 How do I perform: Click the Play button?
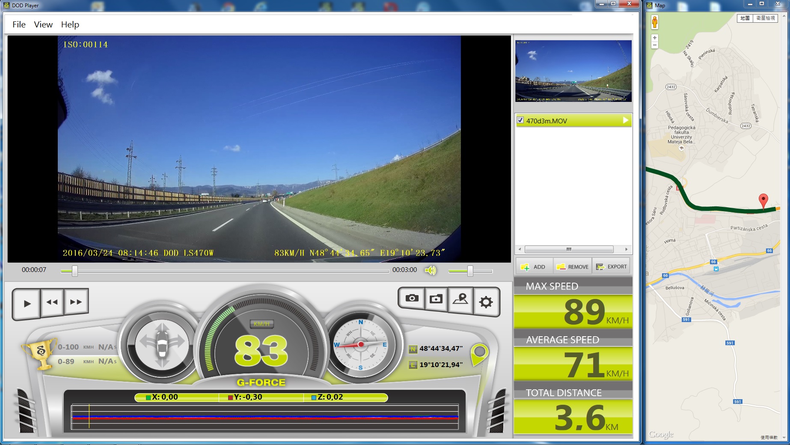(x=27, y=303)
